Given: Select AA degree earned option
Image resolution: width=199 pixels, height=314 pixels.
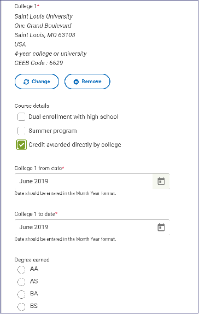Looking at the screenshot, I should 21,269.
